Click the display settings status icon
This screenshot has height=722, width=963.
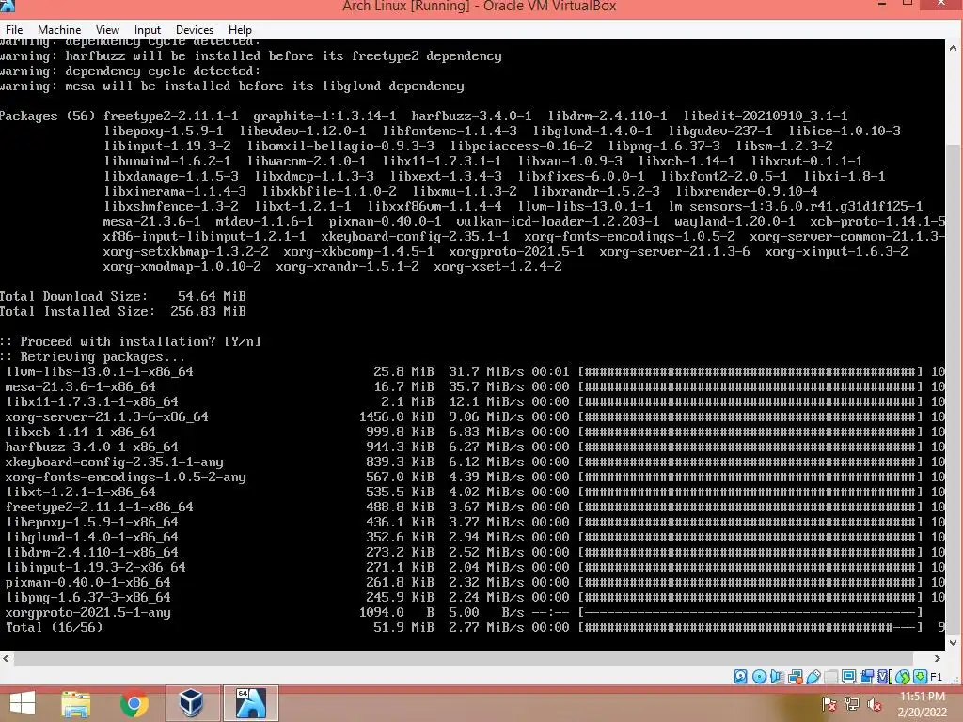tap(849, 677)
